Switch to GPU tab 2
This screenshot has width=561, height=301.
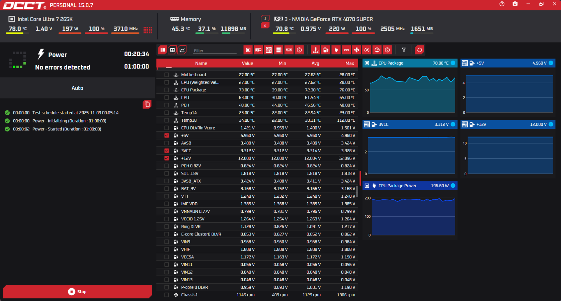click(265, 25)
